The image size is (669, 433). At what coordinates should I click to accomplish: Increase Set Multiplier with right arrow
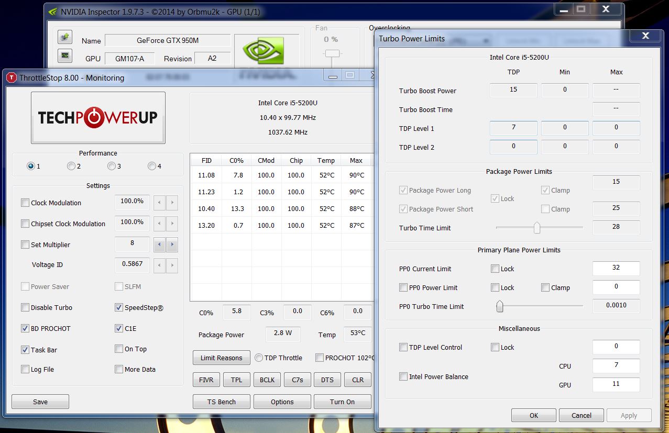click(x=172, y=245)
